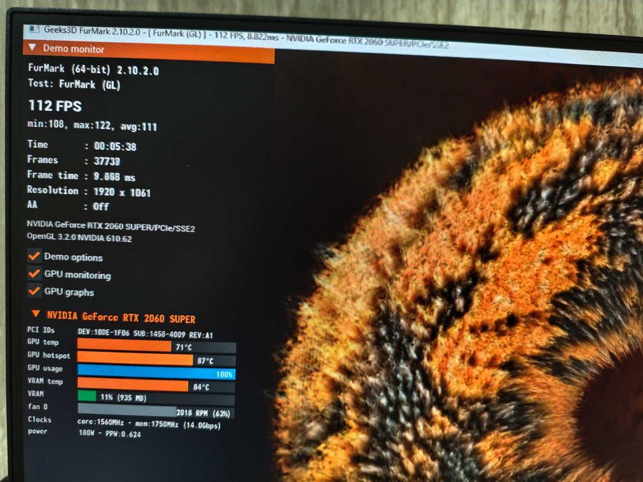
Task: Click the Time value 00:05:38
Action: pos(115,146)
